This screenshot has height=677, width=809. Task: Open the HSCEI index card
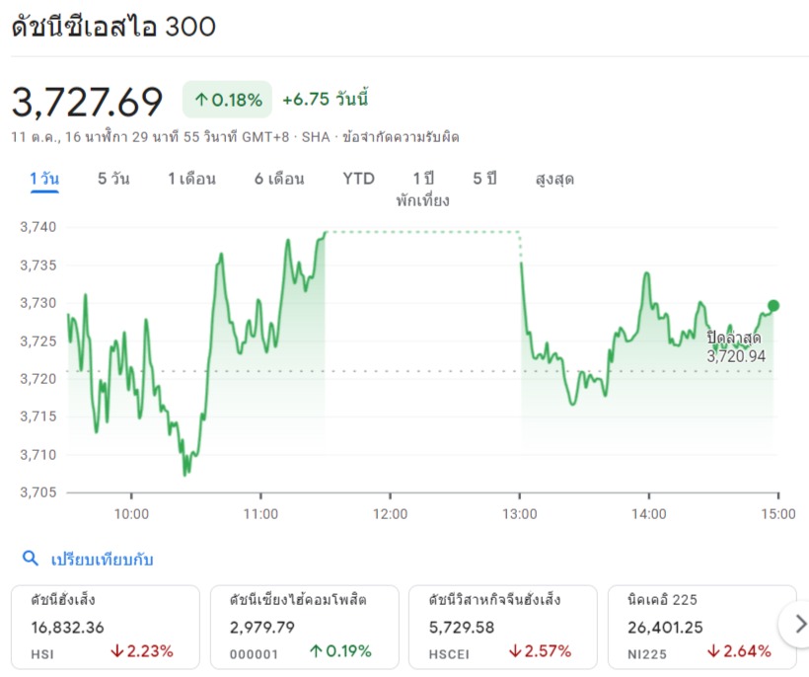503,626
